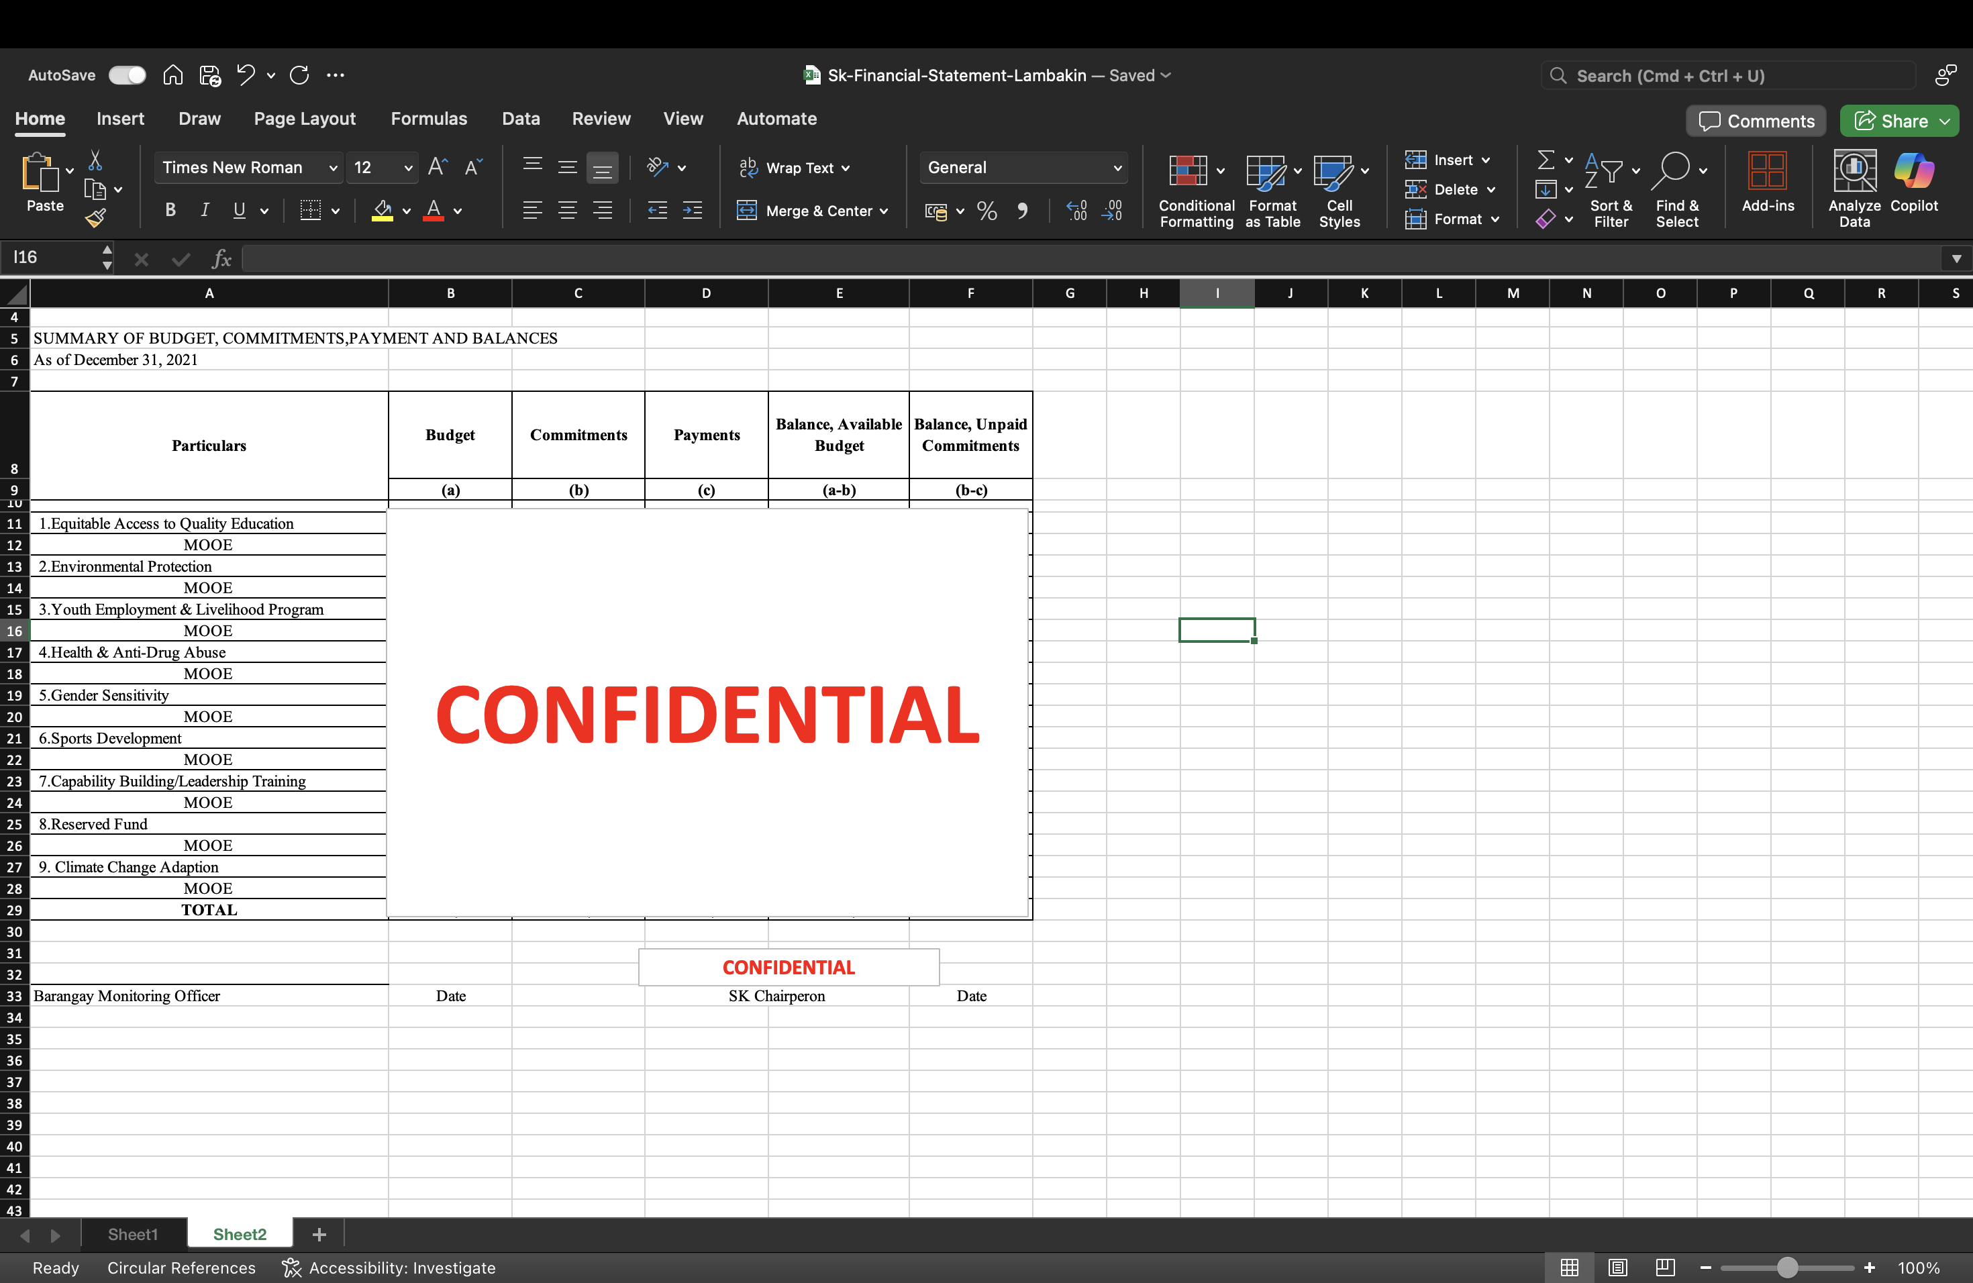The image size is (1973, 1283).
Task: Select the Format Painter brush
Action: coord(95,218)
